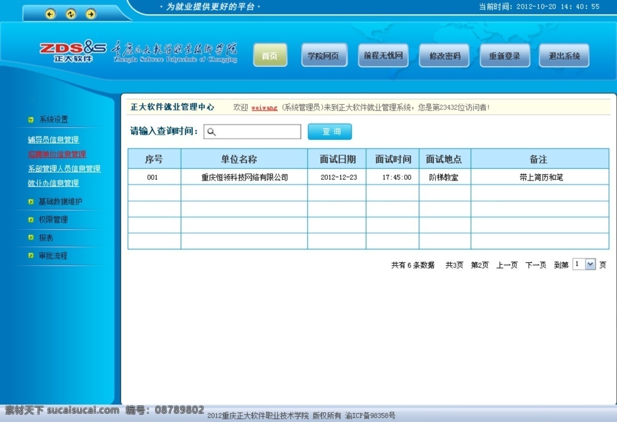This screenshot has width=617, height=422.
Task: Click the 带上简历和笔 remark cell
Action: (541, 177)
